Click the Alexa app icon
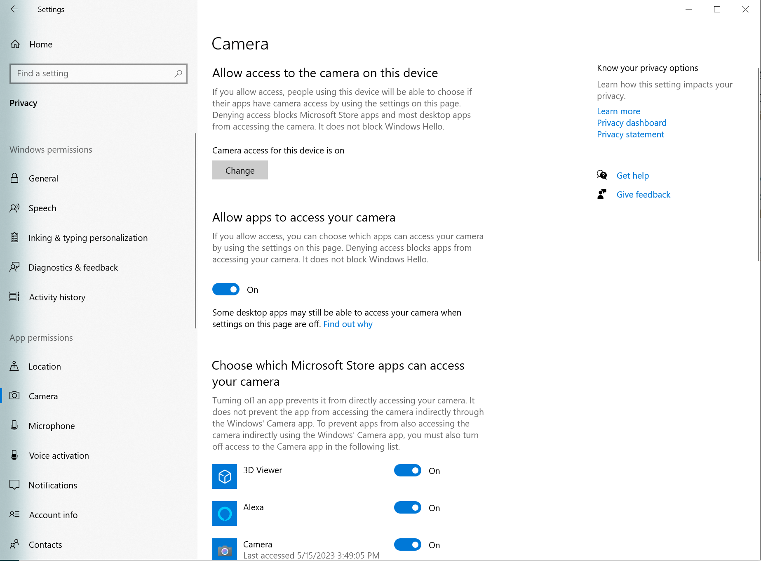Viewport: 761px width, 561px height. point(225,514)
